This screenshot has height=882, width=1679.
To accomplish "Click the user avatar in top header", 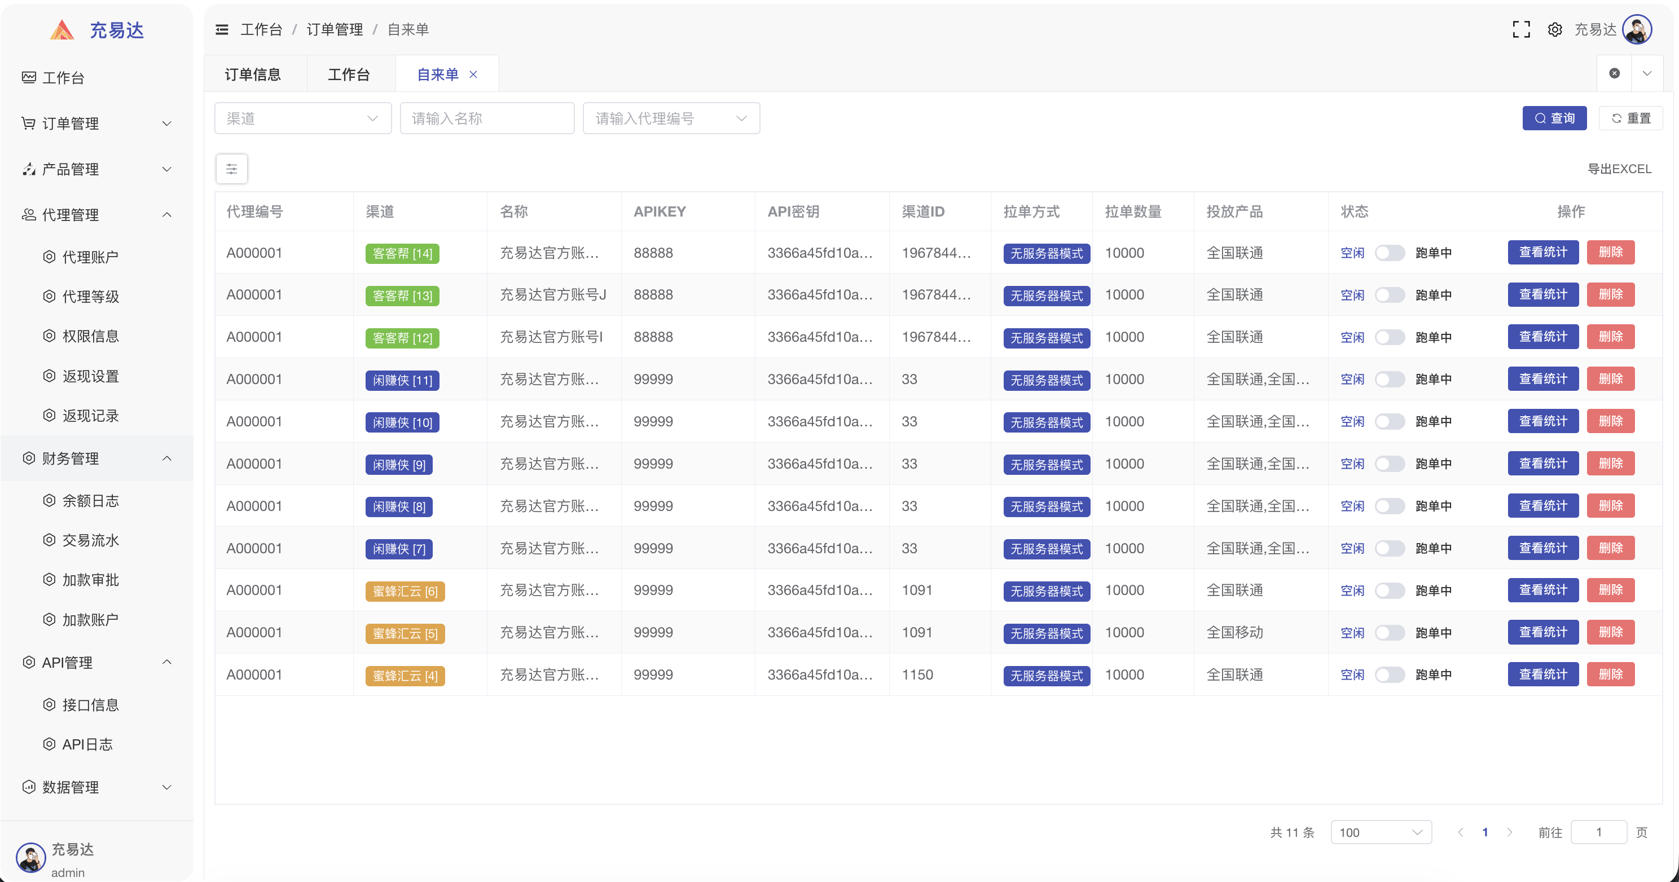I will (1637, 29).
